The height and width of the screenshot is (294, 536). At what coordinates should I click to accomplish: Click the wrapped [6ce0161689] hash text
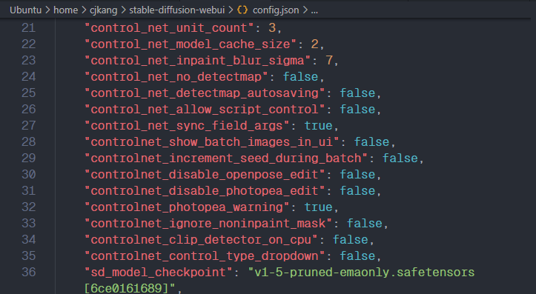click(126, 288)
